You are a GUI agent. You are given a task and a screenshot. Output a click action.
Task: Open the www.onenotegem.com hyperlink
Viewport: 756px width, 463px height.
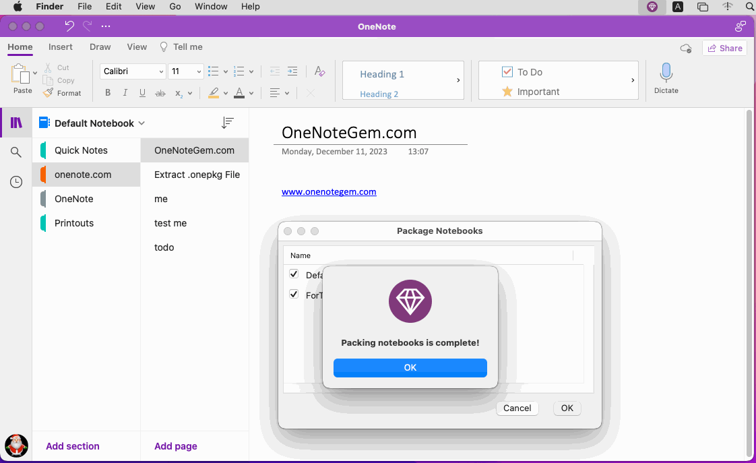click(x=329, y=192)
